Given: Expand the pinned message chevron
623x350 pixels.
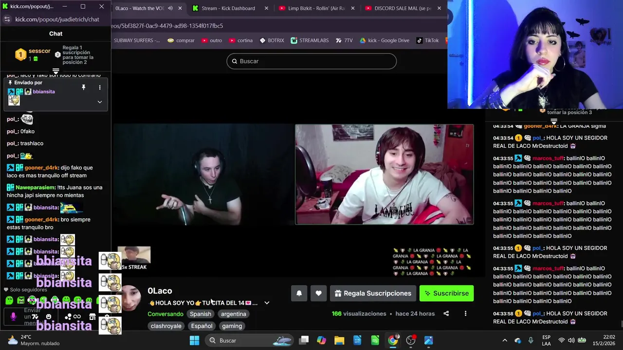Looking at the screenshot, I should tap(100, 102).
